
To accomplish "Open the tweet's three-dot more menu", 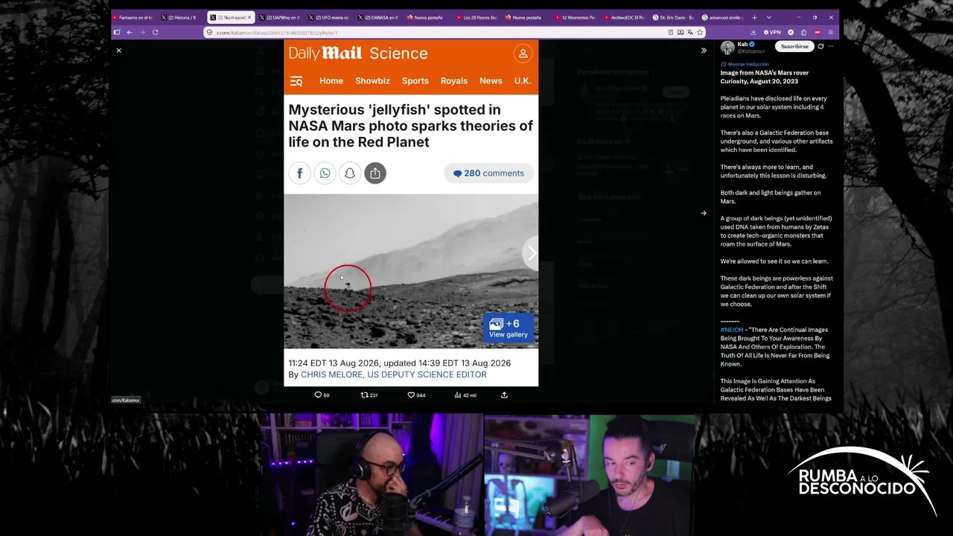I will [x=831, y=46].
